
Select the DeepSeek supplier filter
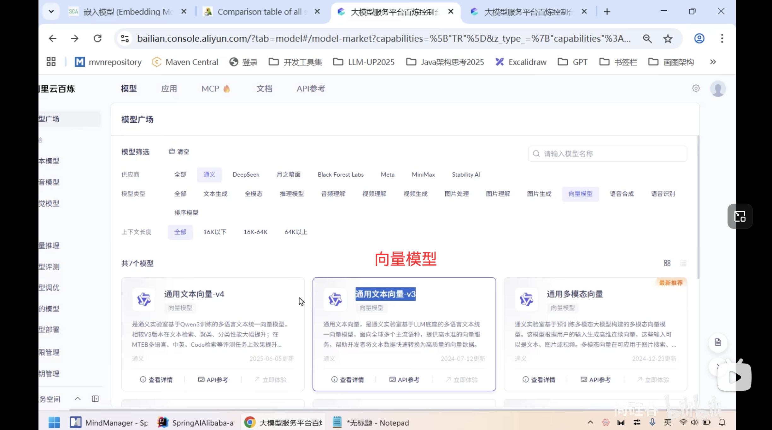tap(246, 174)
